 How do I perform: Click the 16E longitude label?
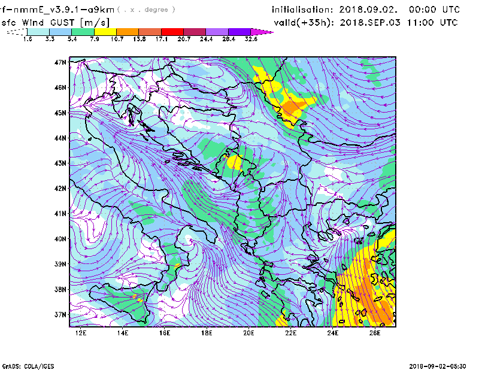point(165,333)
